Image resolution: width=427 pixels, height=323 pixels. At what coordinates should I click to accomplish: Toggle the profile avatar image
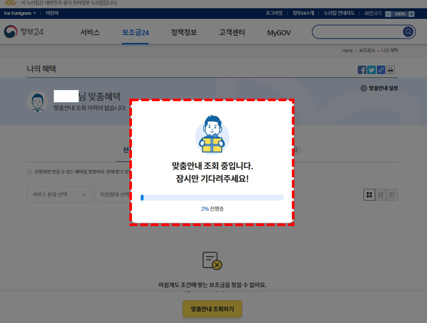click(37, 100)
